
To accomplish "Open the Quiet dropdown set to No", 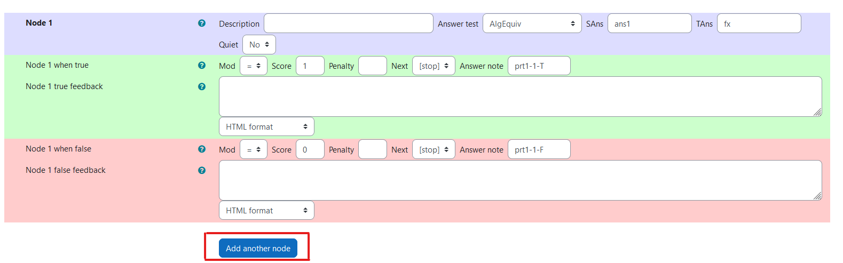I will pos(259,45).
